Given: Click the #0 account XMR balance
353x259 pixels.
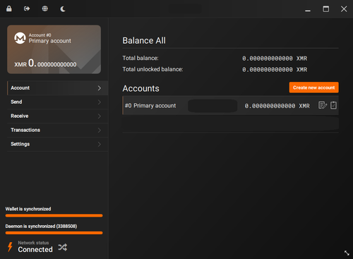Looking at the screenshot, I should 277,106.
